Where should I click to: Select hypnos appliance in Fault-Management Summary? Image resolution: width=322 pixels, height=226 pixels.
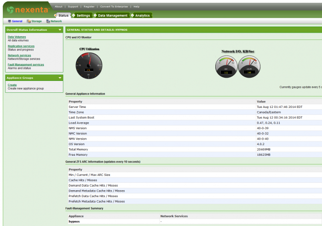(x=74, y=221)
